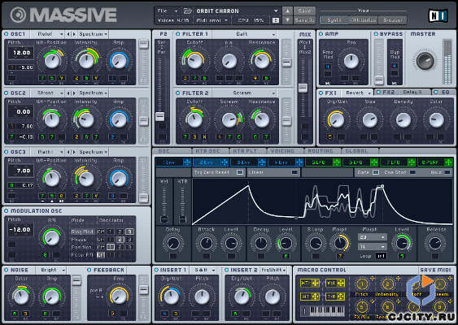Toggle OSC2 power button
The image size is (458, 325).
click(7, 93)
